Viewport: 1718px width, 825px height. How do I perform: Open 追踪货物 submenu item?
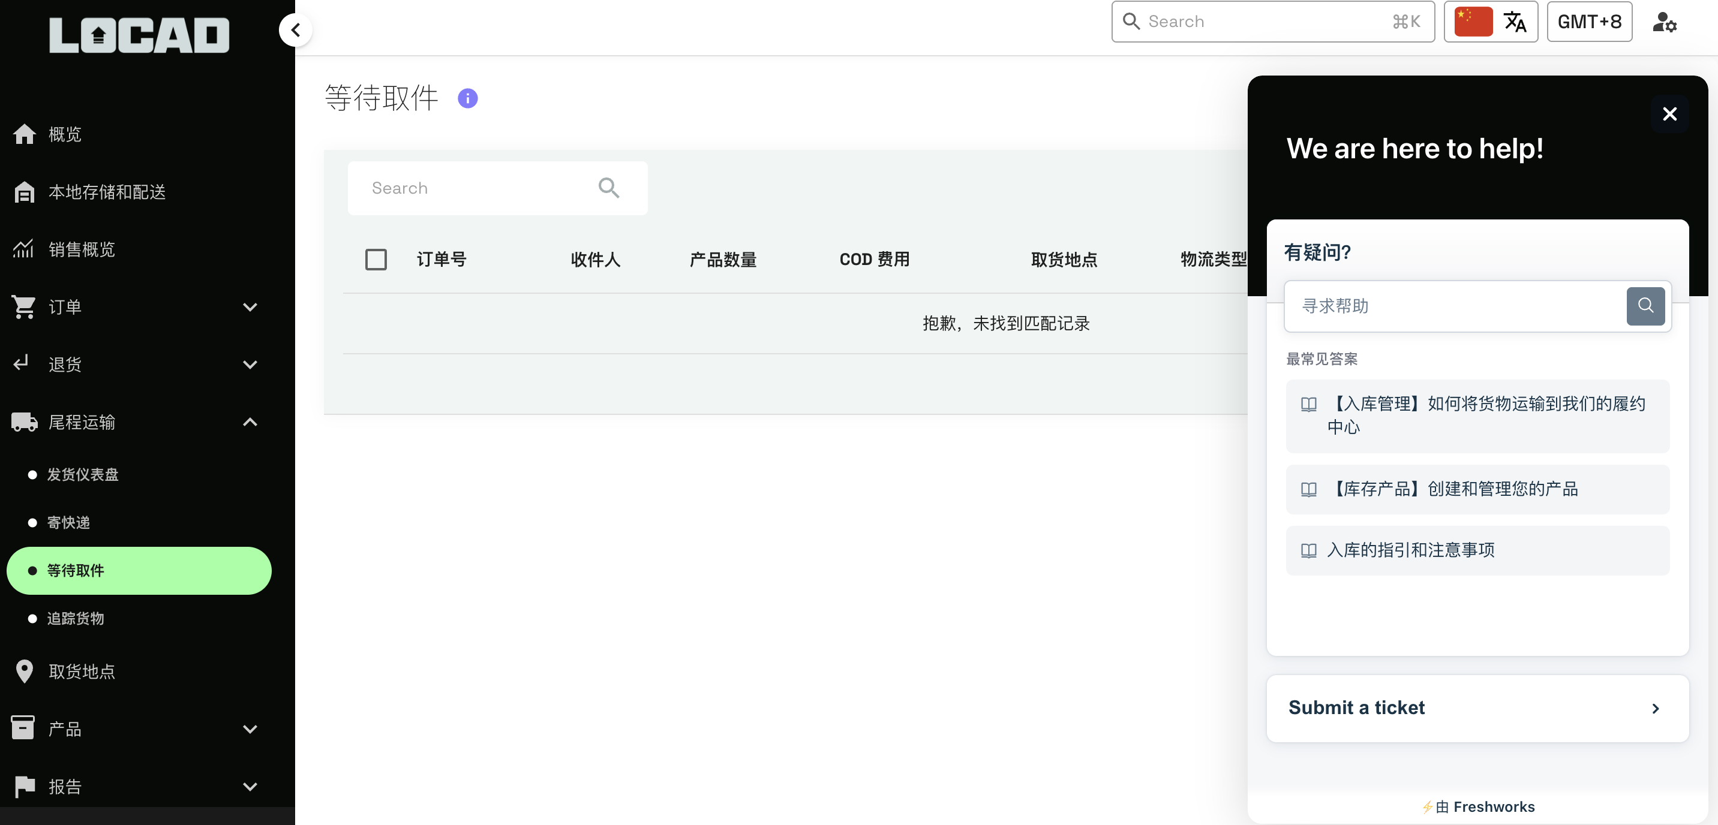point(76,618)
